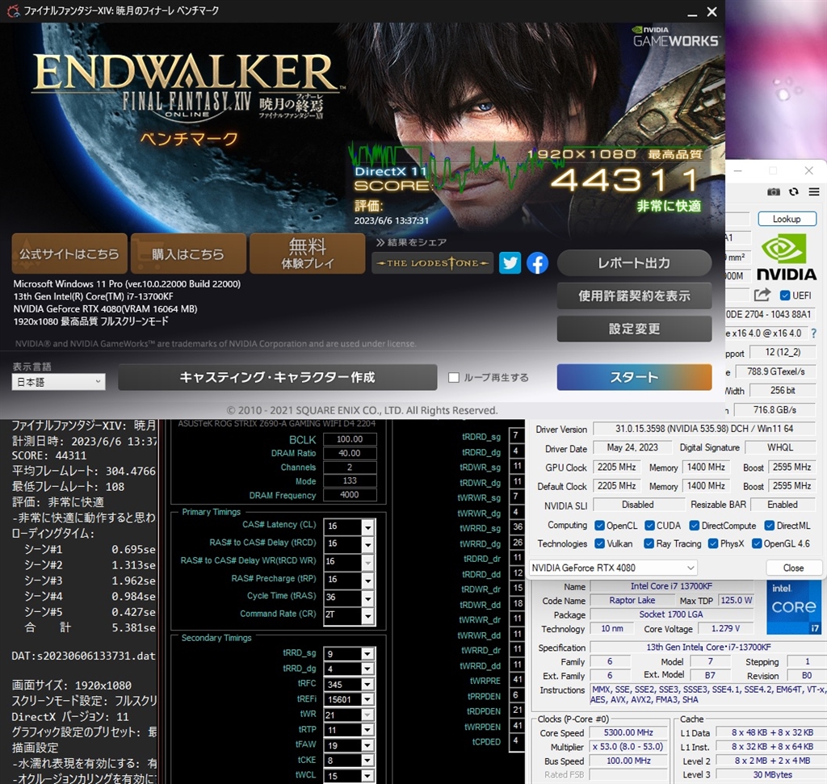Click Resizable BAR Enabled field

783,505
